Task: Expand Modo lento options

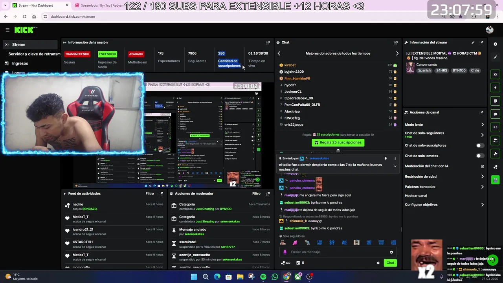Action: tap(482, 125)
